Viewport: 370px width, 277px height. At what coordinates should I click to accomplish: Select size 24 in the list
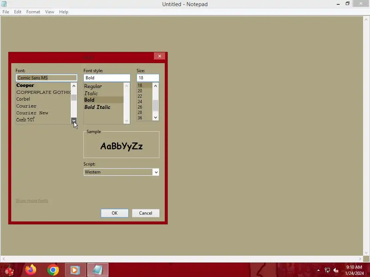(x=145, y=101)
